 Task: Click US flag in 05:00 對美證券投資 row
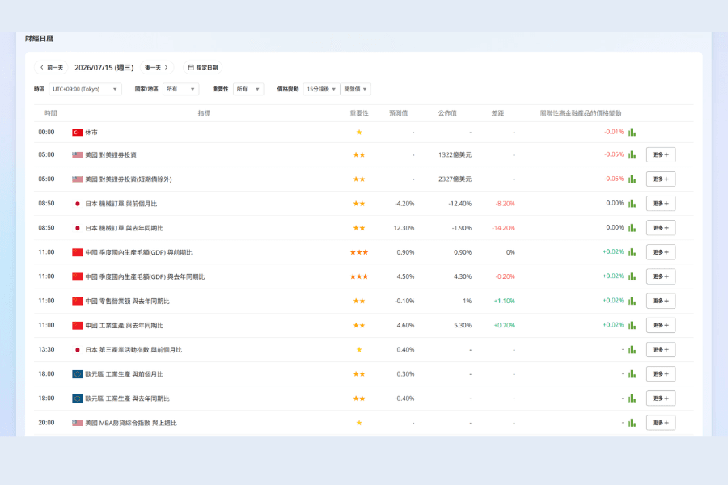pyautogui.click(x=78, y=154)
